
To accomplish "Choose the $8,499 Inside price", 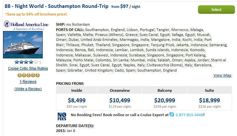I will tap(77, 100).
